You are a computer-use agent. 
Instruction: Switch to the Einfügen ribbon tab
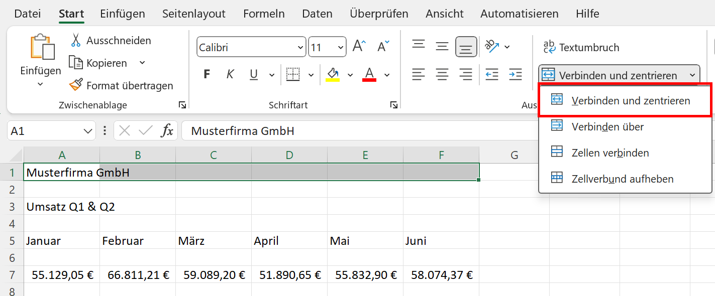click(x=123, y=14)
